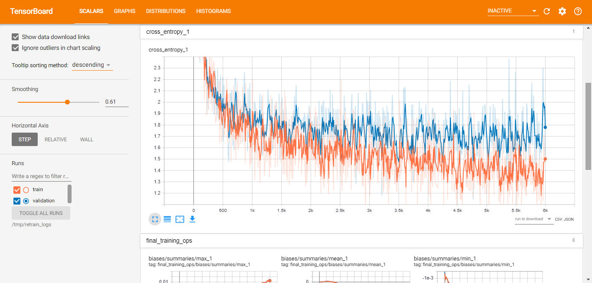The image size is (592, 283).
Task: Click the reload data refresh icon
Action: [x=546, y=11]
